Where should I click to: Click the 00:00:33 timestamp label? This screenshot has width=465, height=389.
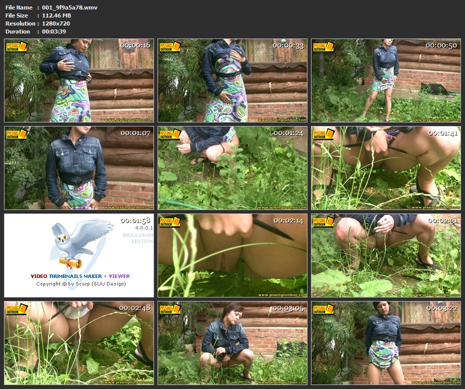click(288, 45)
